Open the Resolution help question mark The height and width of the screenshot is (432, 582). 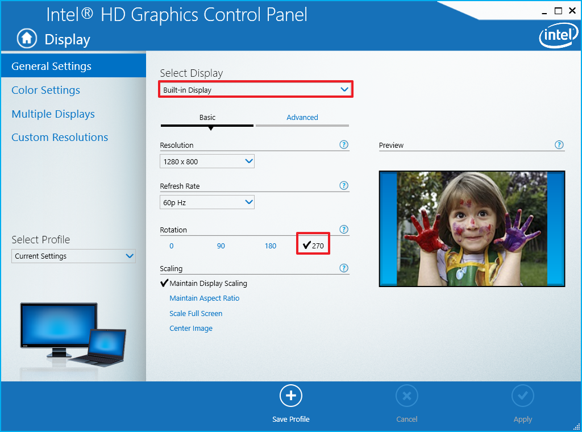click(x=344, y=145)
